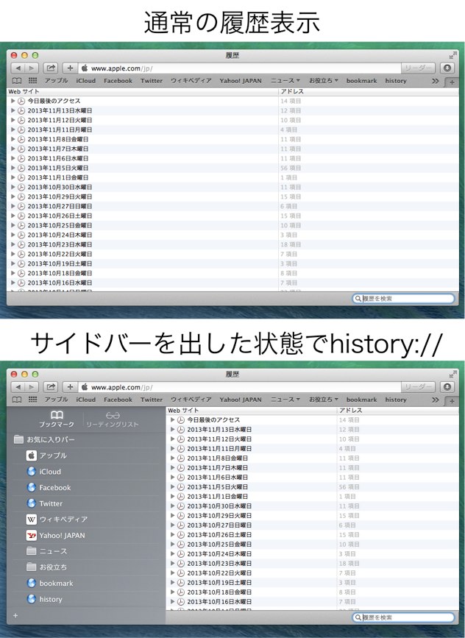This screenshot has width=465, height=638.
Task: Open the Share button in the window with sidebar
Action: (x=51, y=387)
